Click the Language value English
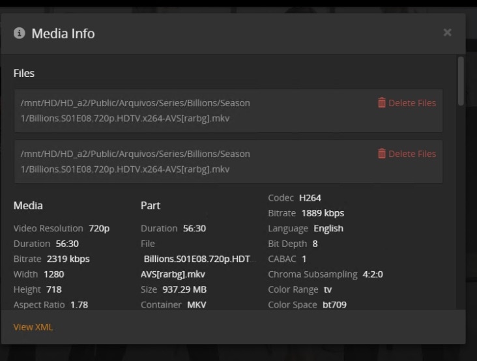 click(328, 229)
